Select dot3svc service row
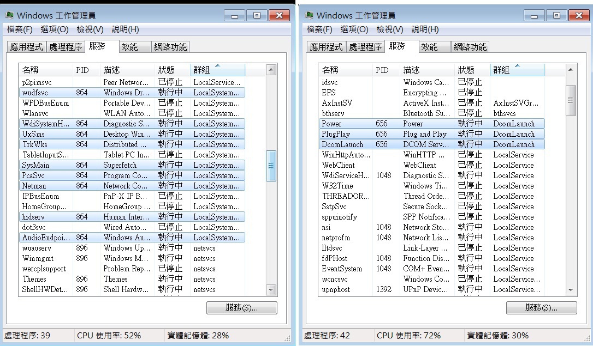 click(x=132, y=227)
